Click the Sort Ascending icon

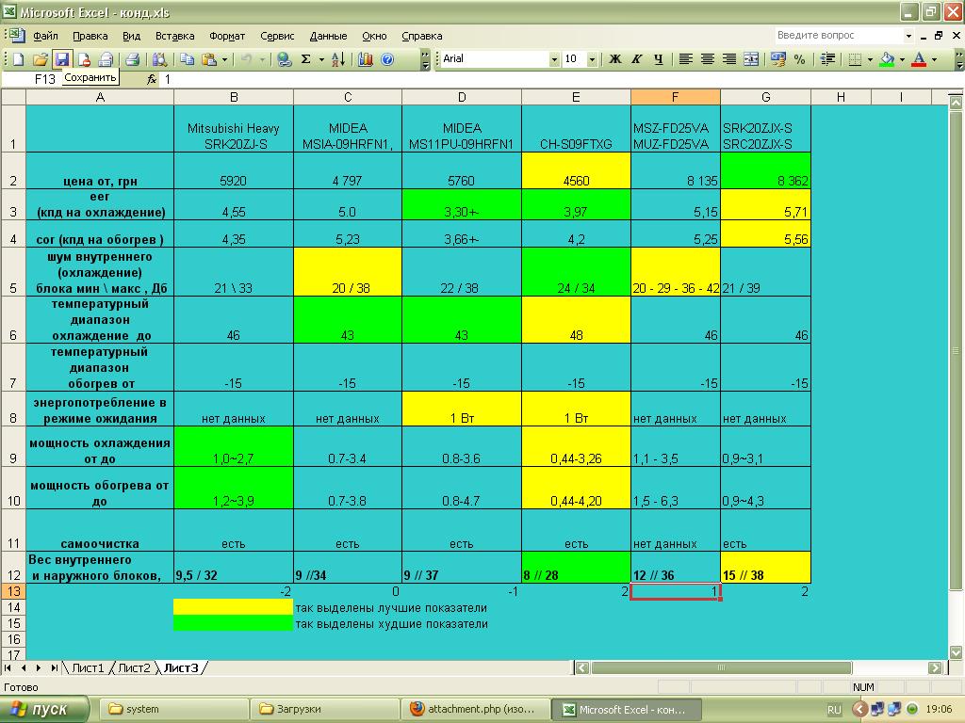(338, 59)
